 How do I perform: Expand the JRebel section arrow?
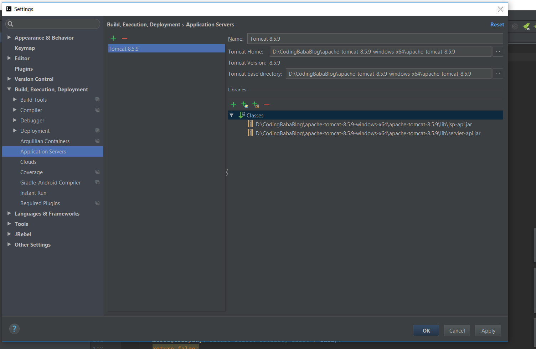tap(9, 234)
